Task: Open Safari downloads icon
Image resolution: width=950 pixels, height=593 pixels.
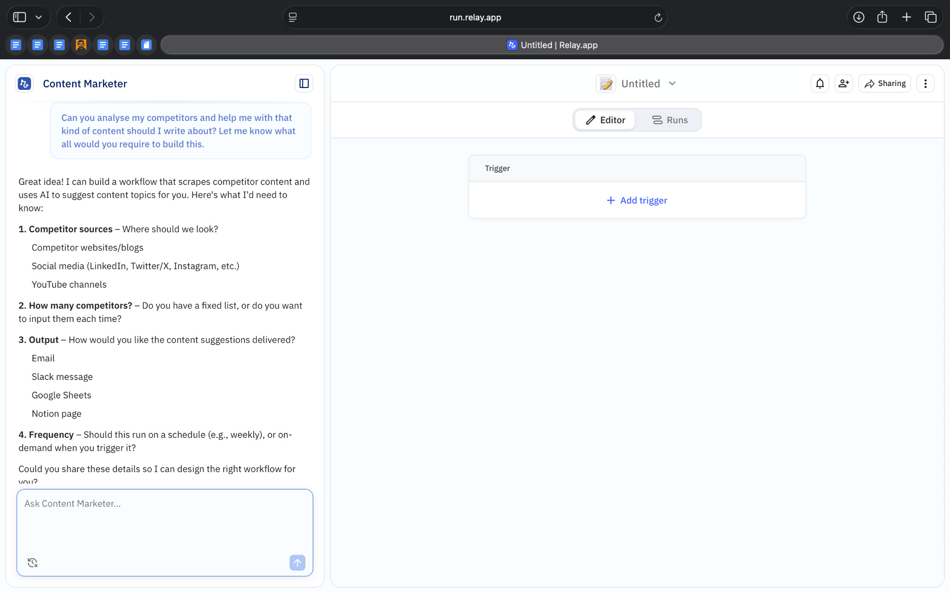Action: (859, 18)
